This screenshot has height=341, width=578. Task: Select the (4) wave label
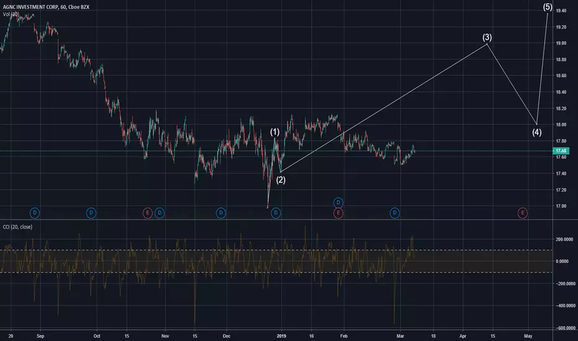tap(536, 132)
